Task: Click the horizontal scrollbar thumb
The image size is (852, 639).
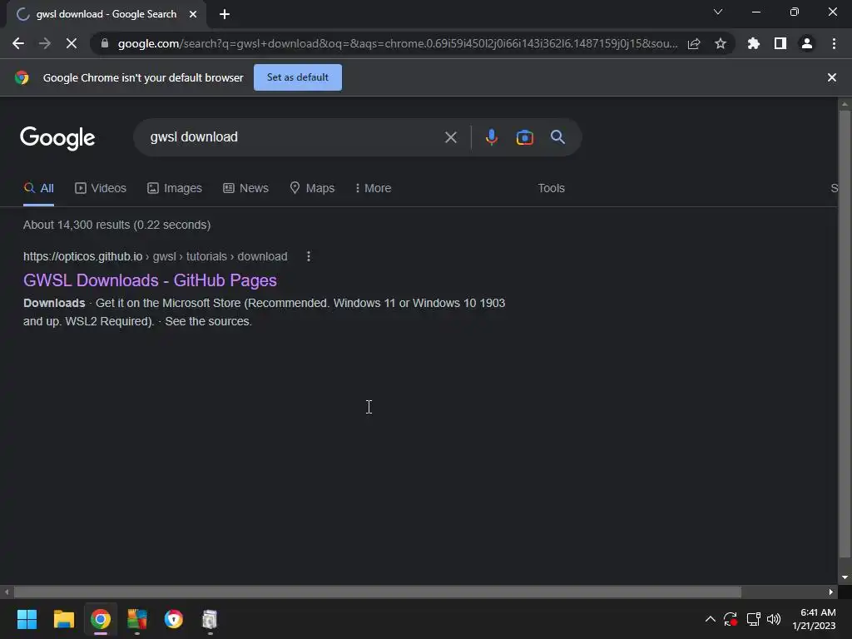Action: coord(378,592)
